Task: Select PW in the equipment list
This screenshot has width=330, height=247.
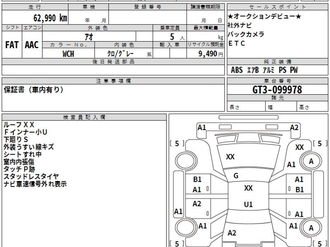Action: point(294,70)
